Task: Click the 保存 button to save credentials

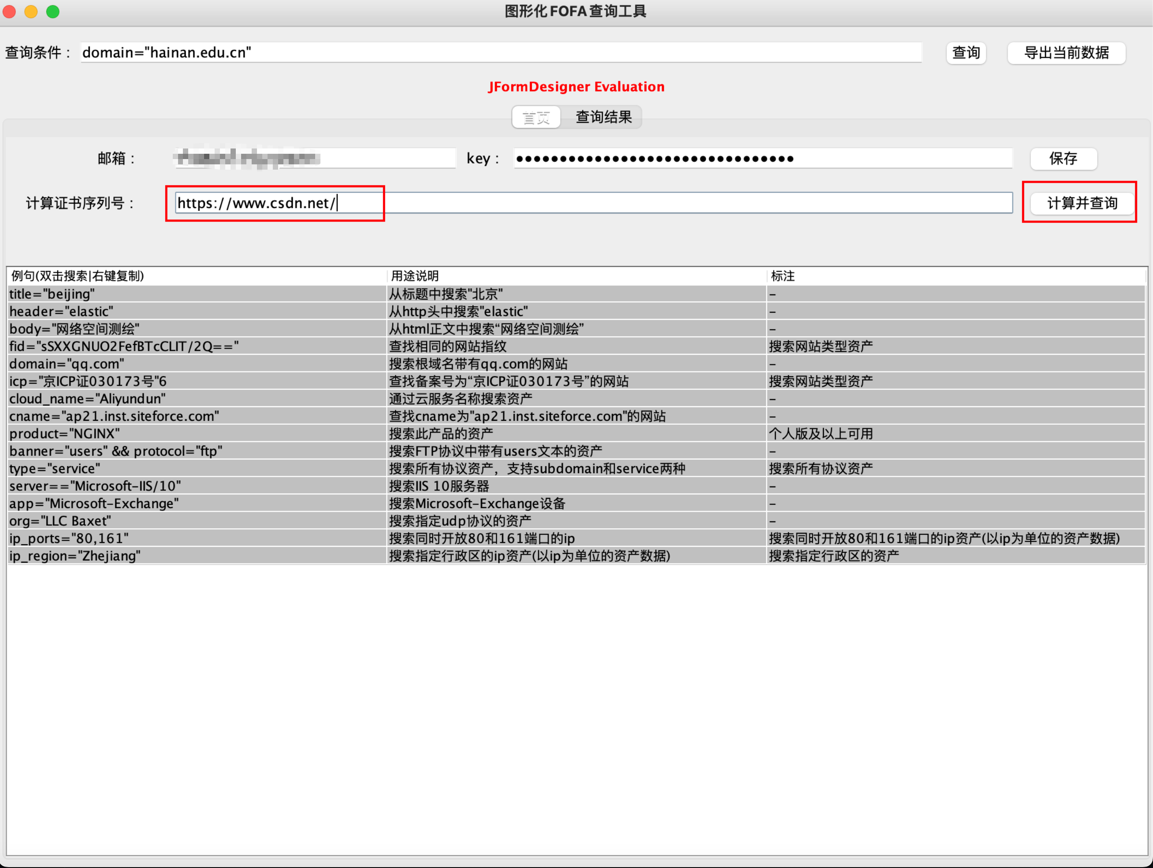Action: (x=1064, y=159)
